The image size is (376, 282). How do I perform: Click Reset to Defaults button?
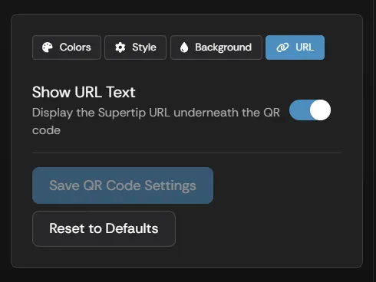point(104,228)
